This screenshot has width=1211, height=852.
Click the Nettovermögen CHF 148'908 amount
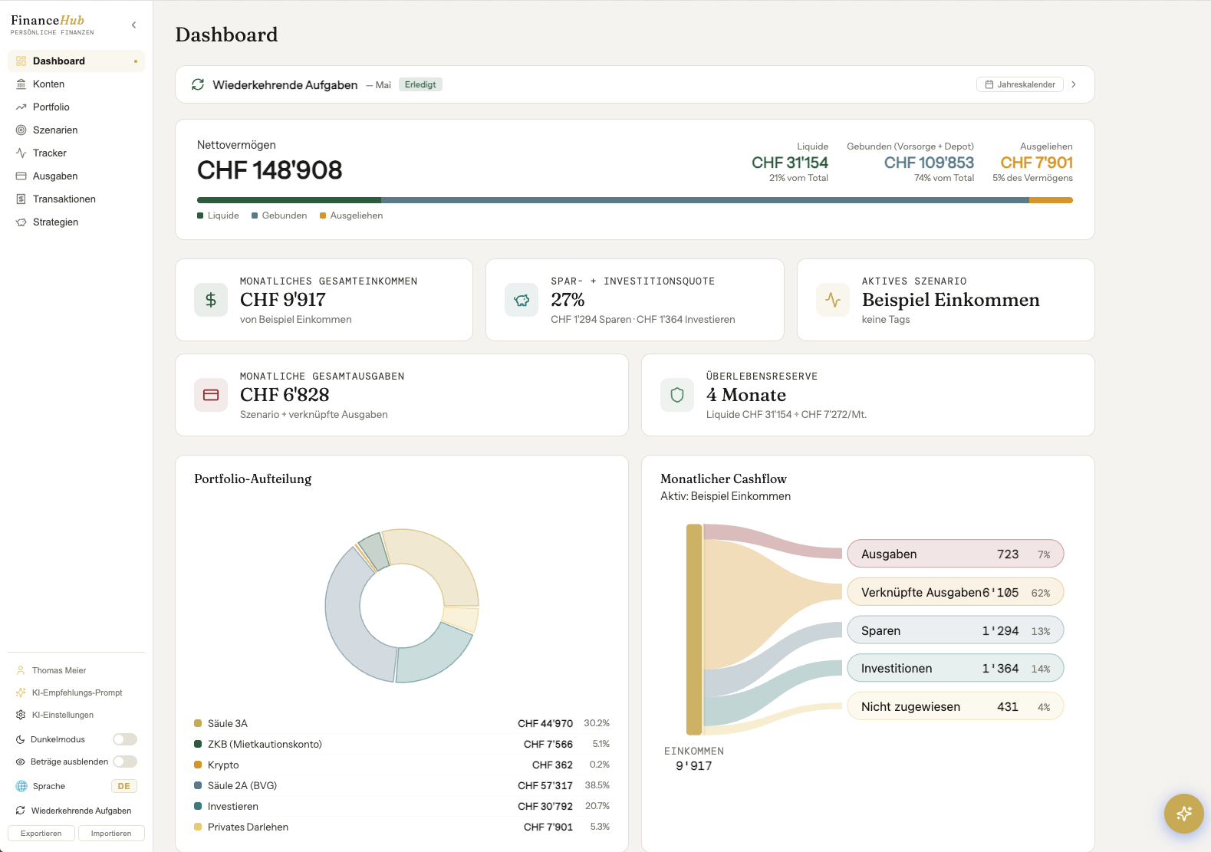click(x=270, y=170)
